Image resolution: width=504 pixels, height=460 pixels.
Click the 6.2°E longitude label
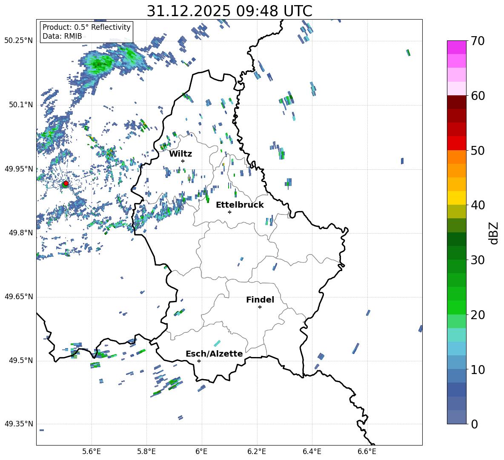[x=257, y=452]
